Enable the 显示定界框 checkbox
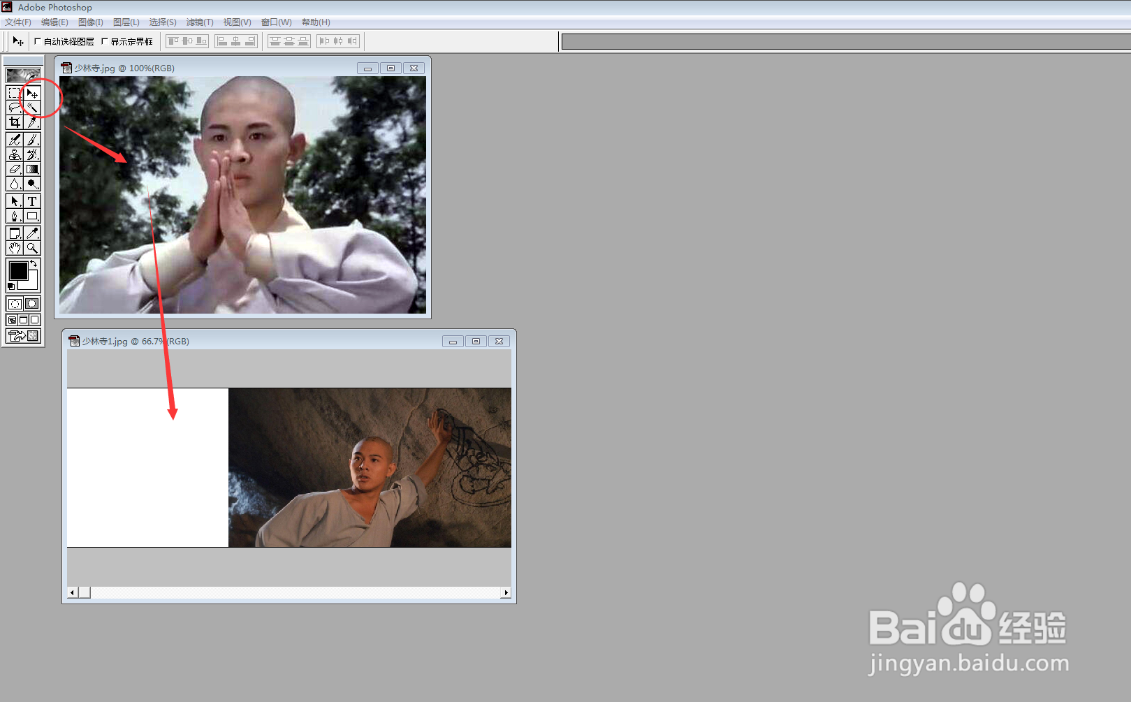Image resolution: width=1131 pixels, height=702 pixels. pyautogui.click(x=105, y=41)
